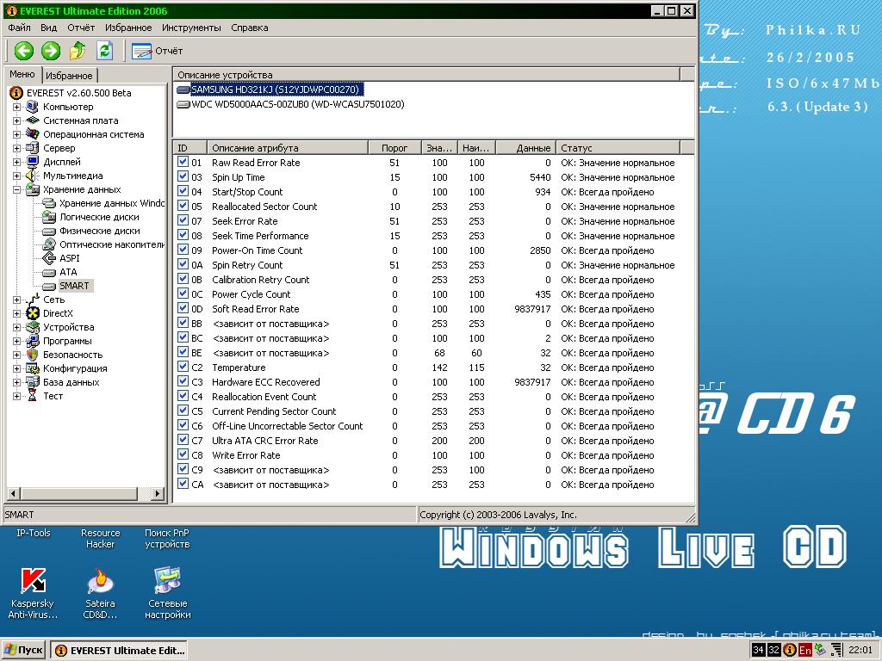Image resolution: width=882 pixels, height=661 pixels.
Task: Collapse the Хранение данных tree node
Action: pyautogui.click(x=16, y=189)
